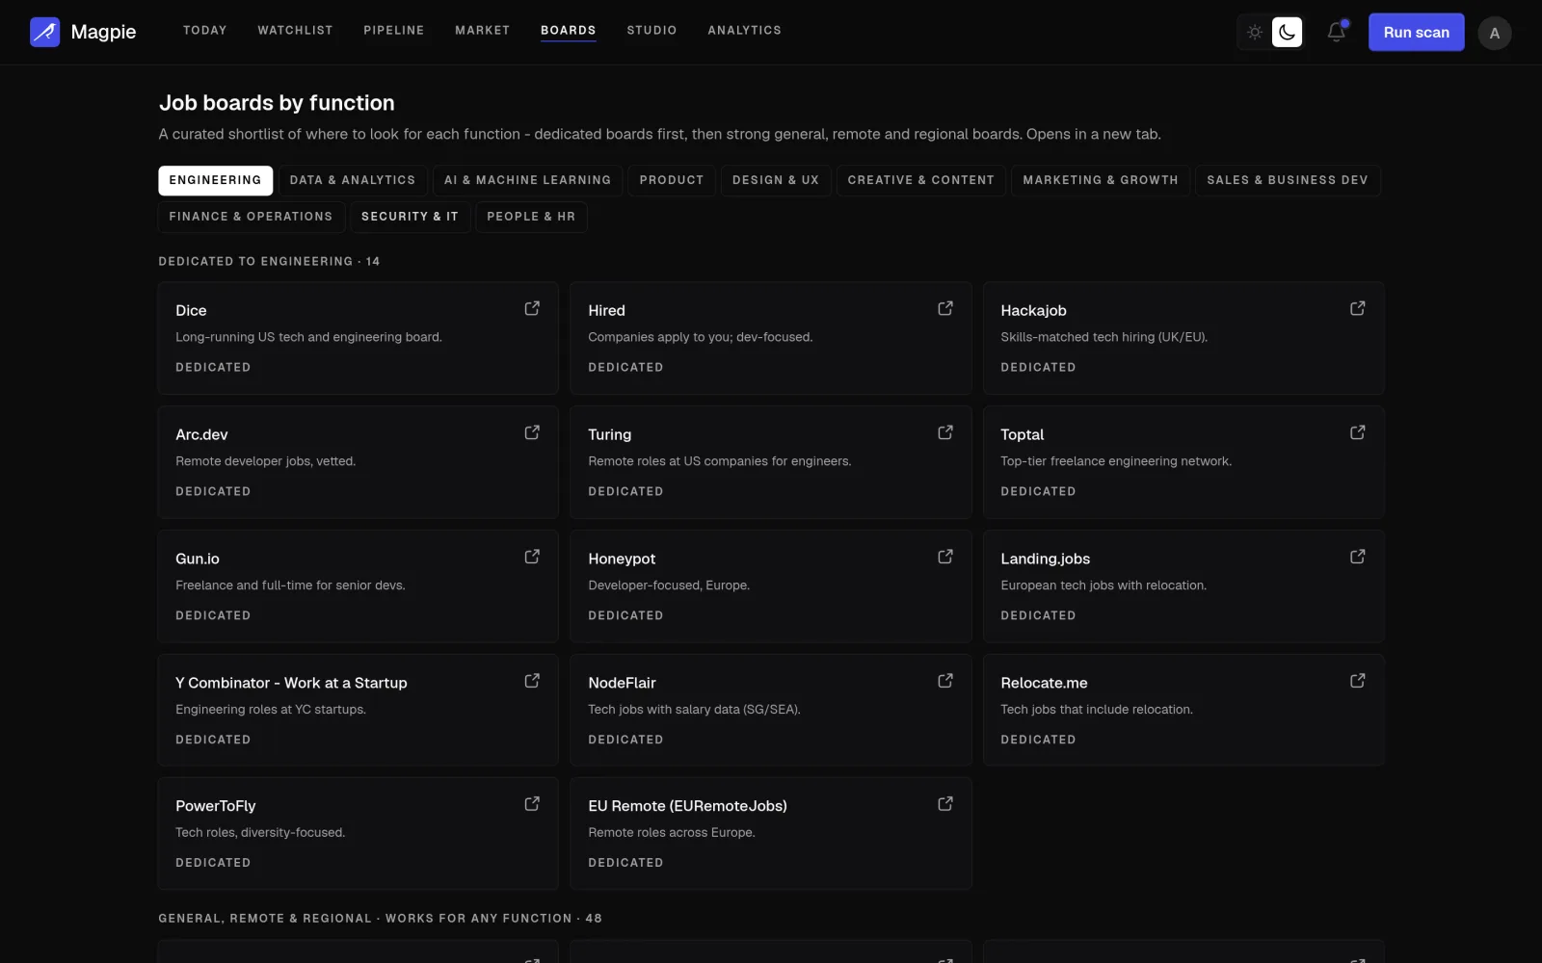The height and width of the screenshot is (963, 1542).
Task: Click 'General, Remote & Regional' section heading
Action: [x=380, y=919]
